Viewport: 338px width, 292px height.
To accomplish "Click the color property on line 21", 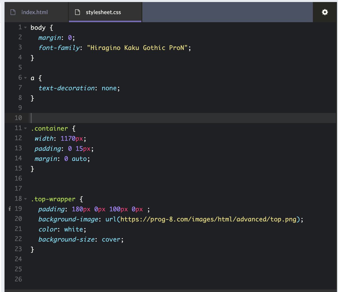I will [48, 229].
